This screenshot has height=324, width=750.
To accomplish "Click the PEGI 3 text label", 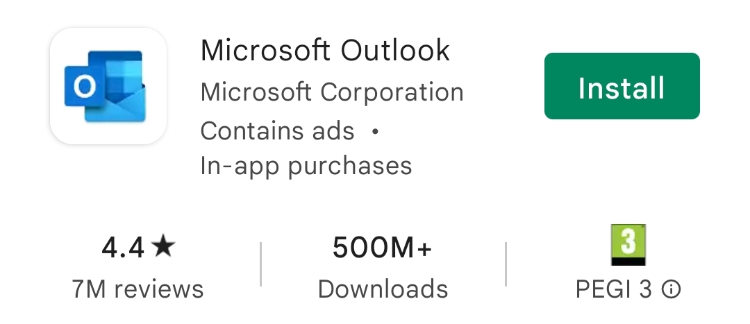I will (614, 289).
